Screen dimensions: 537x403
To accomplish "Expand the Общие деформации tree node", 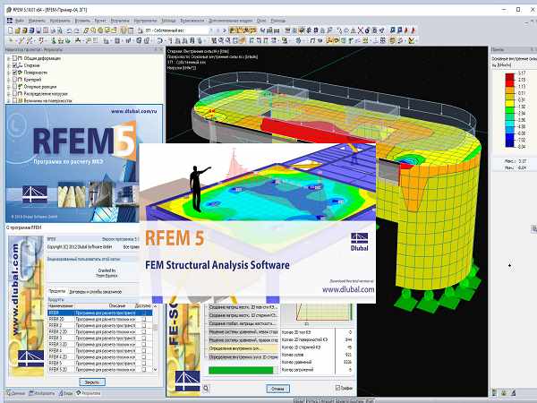I will (x=9, y=58).
